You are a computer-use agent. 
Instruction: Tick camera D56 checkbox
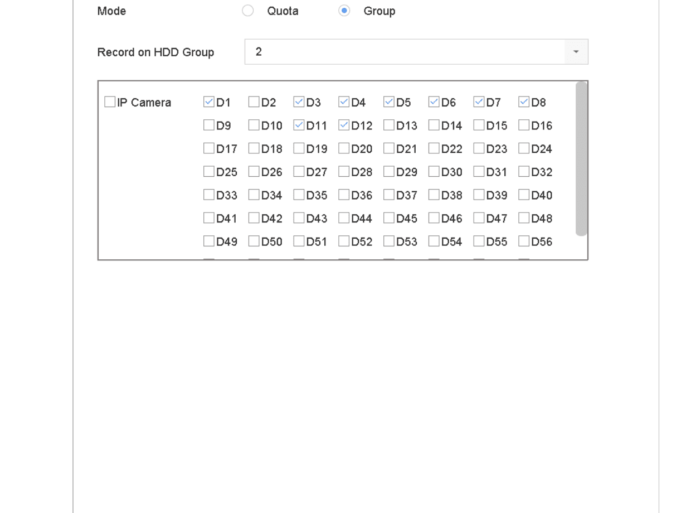[524, 242]
